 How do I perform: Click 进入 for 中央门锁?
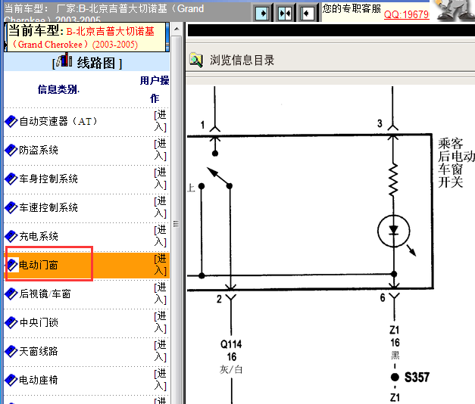[x=161, y=322]
